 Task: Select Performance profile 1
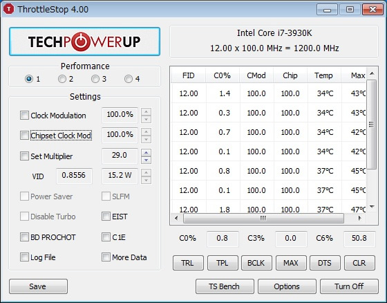29,79
